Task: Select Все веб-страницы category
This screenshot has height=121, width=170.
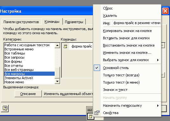Action: [x=29, y=70]
